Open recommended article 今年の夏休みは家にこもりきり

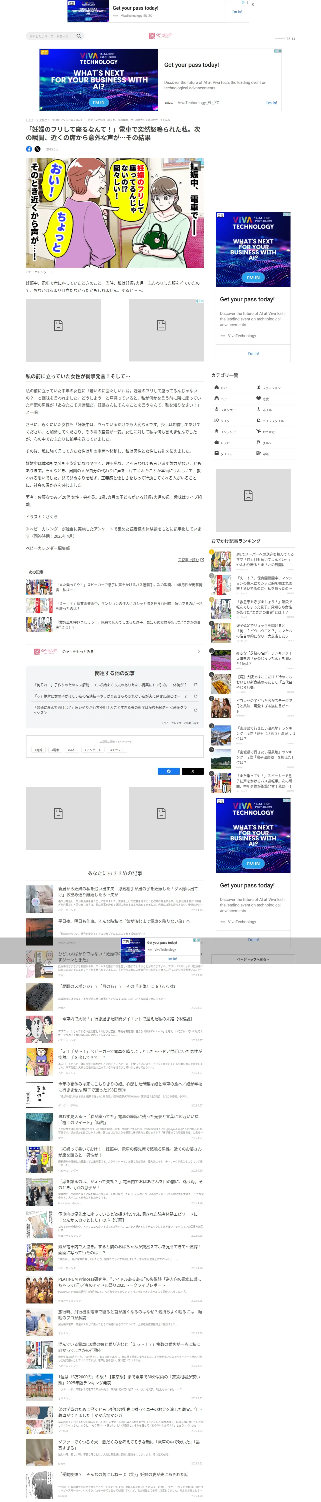coord(115,1094)
